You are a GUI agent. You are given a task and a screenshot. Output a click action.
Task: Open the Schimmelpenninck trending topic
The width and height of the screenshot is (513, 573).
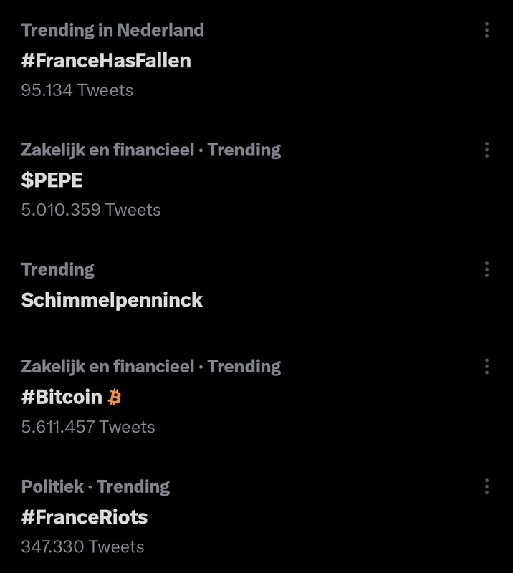click(112, 299)
